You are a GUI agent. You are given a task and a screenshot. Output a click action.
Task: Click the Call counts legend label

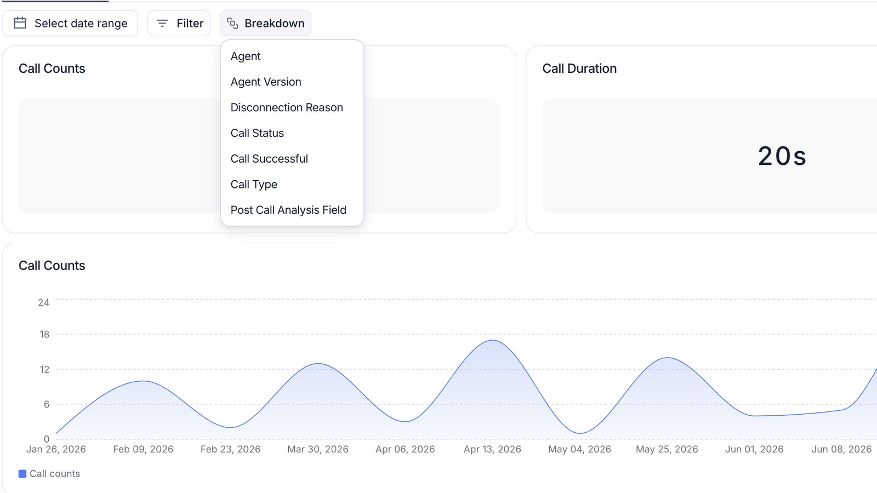pyautogui.click(x=55, y=474)
